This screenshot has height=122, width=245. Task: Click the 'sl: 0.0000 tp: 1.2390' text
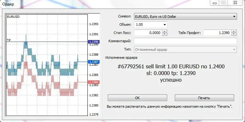pyautogui.click(x=171, y=73)
